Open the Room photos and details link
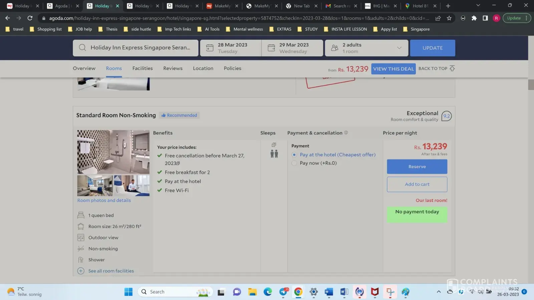 pos(104,200)
